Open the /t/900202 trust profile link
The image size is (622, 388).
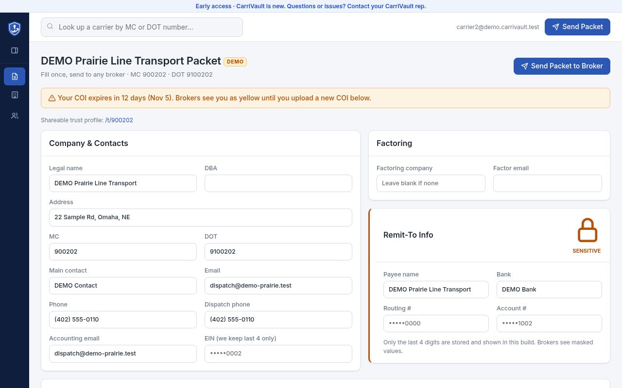(119, 120)
